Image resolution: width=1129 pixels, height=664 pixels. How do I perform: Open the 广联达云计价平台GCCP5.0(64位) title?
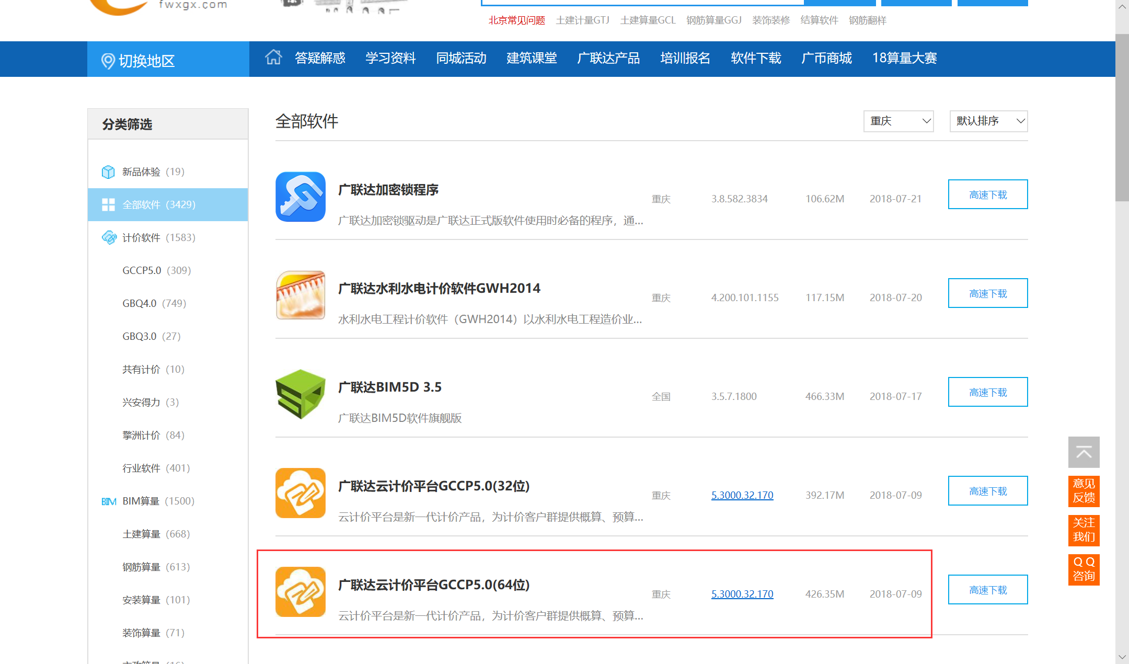click(x=434, y=585)
